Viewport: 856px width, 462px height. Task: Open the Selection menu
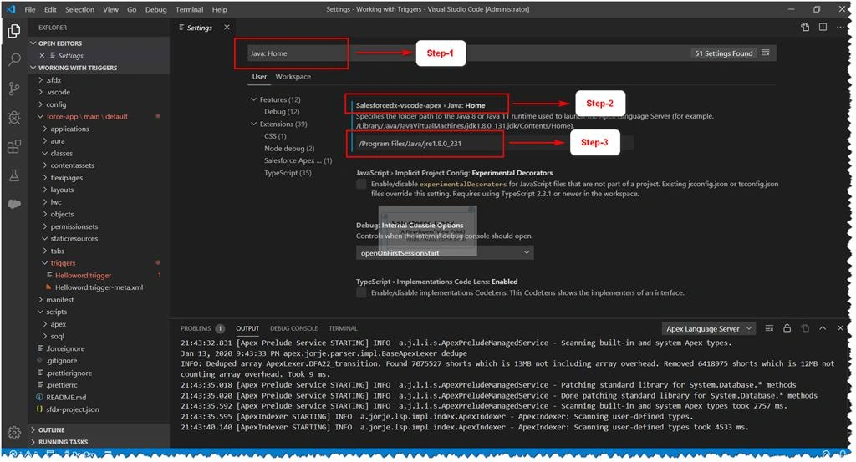coord(79,9)
